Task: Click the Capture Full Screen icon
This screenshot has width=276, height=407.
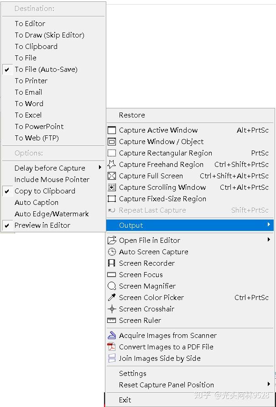Action: click(x=112, y=176)
